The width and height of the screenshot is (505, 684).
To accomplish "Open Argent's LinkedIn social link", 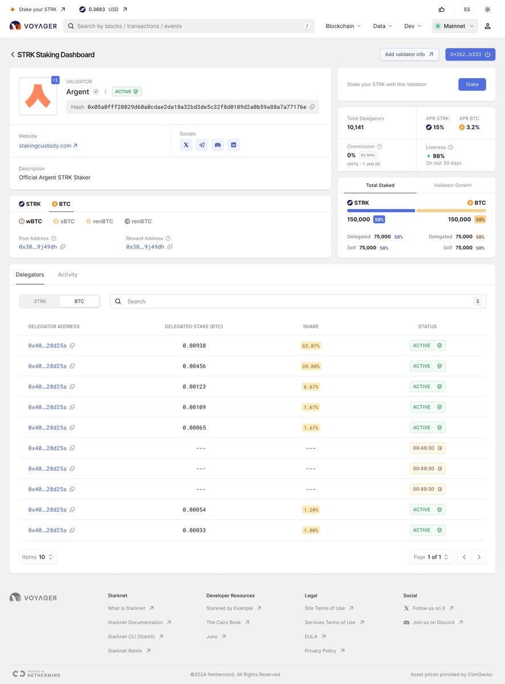I will [x=234, y=145].
